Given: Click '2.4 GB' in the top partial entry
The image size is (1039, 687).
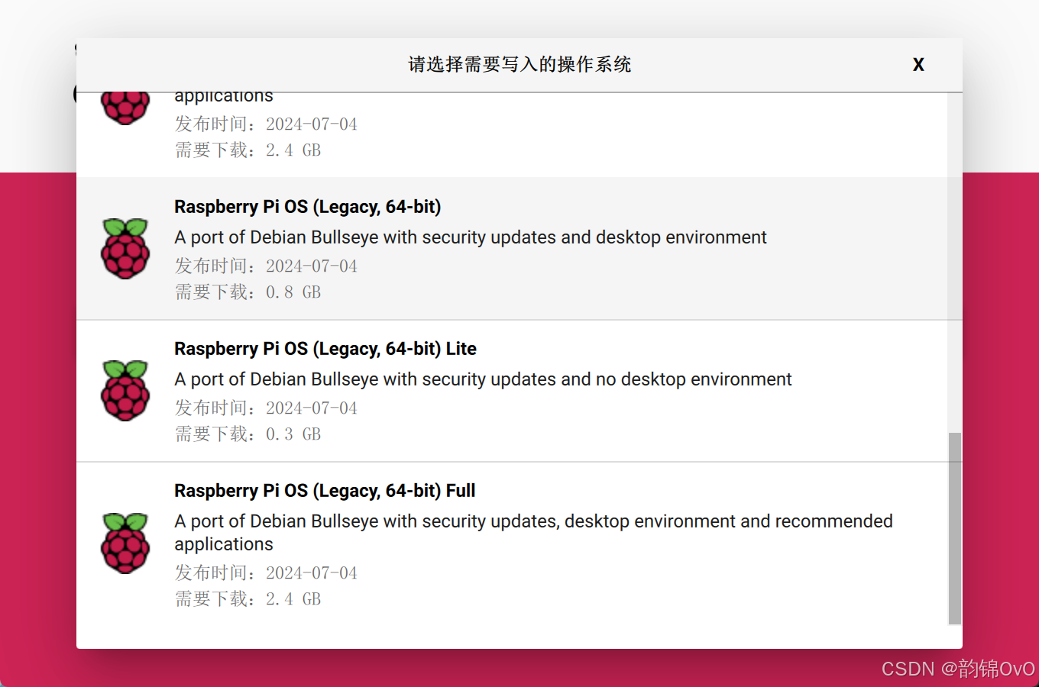Looking at the screenshot, I should pos(293,150).
